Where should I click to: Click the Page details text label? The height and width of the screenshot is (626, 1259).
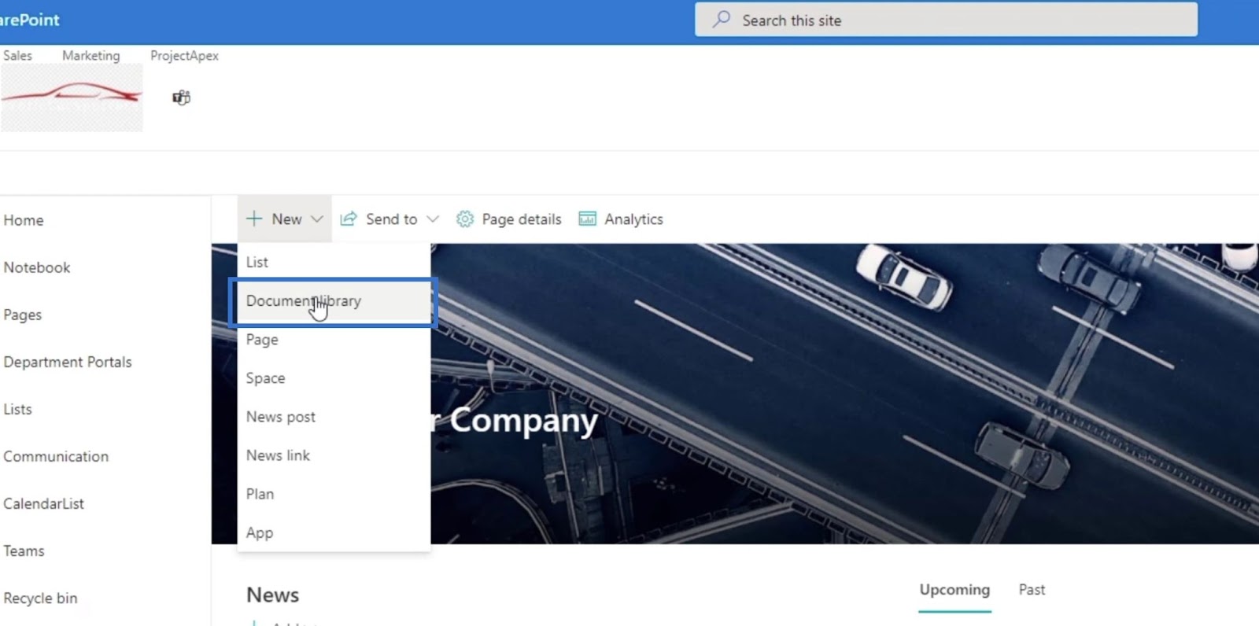(x=522, y=219)
